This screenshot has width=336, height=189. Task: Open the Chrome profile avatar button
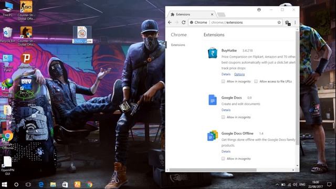click(259, 9)
